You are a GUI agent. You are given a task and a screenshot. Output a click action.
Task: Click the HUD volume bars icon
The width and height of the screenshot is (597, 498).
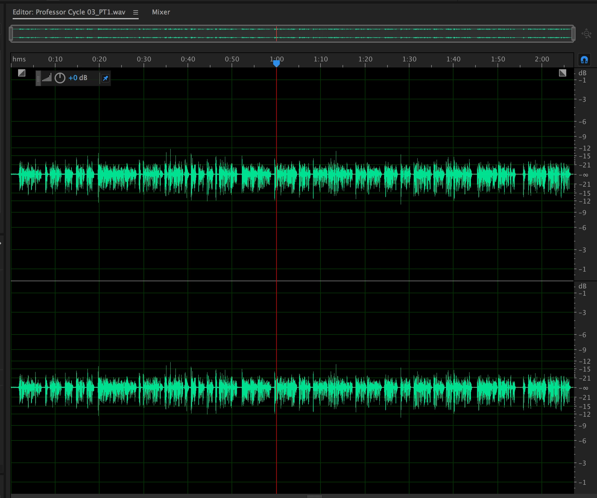47,78
